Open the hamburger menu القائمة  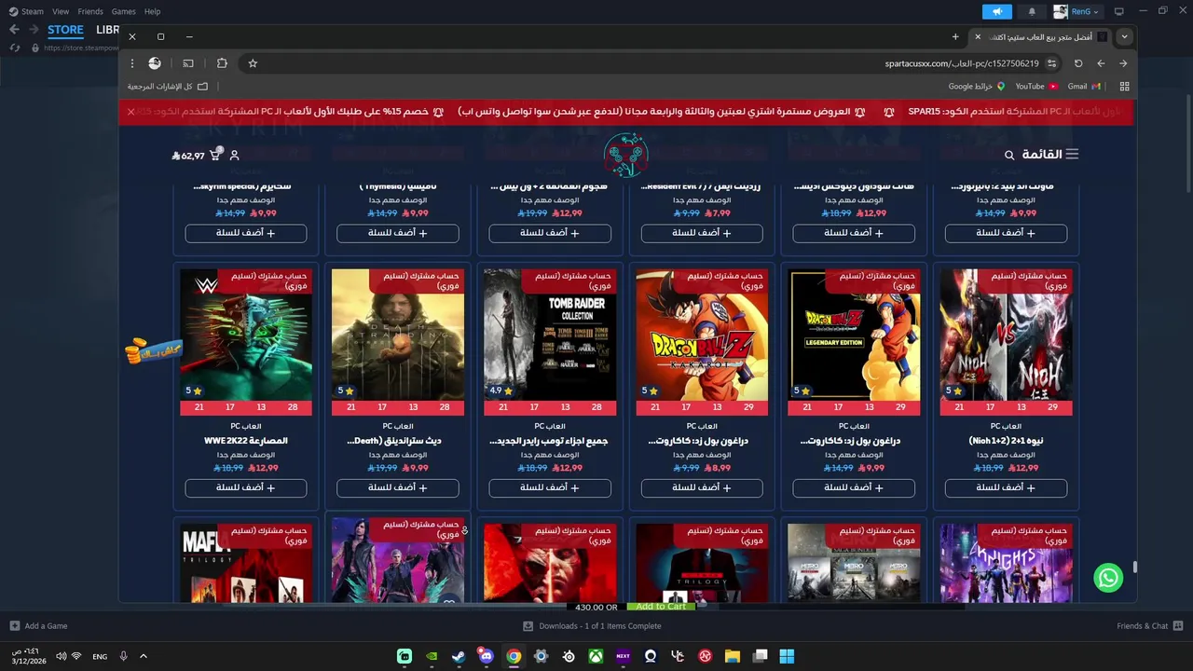[x=1050, y=155]
